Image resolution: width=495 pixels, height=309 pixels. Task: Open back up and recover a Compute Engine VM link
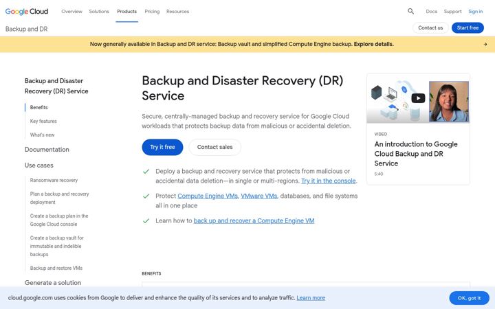pyautogui.click(x=254, y=220)
